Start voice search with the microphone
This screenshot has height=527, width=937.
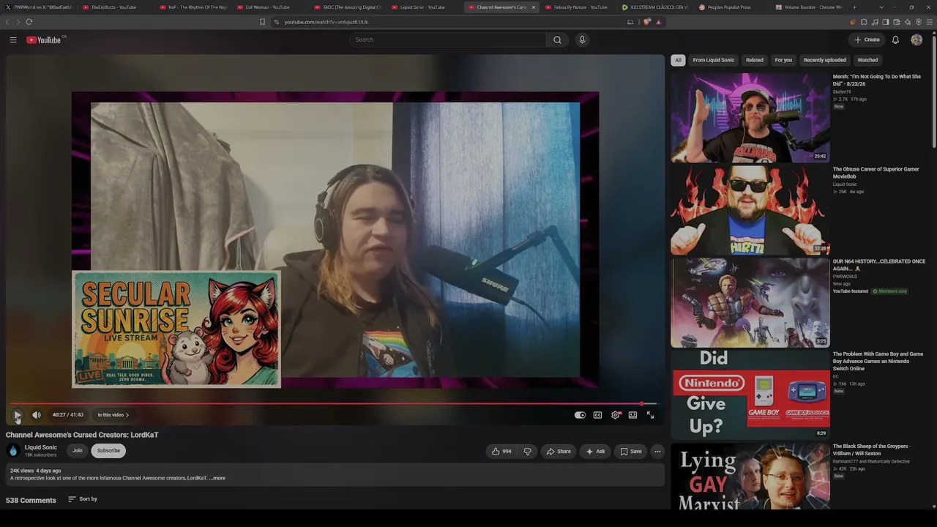tap(582, 40)
